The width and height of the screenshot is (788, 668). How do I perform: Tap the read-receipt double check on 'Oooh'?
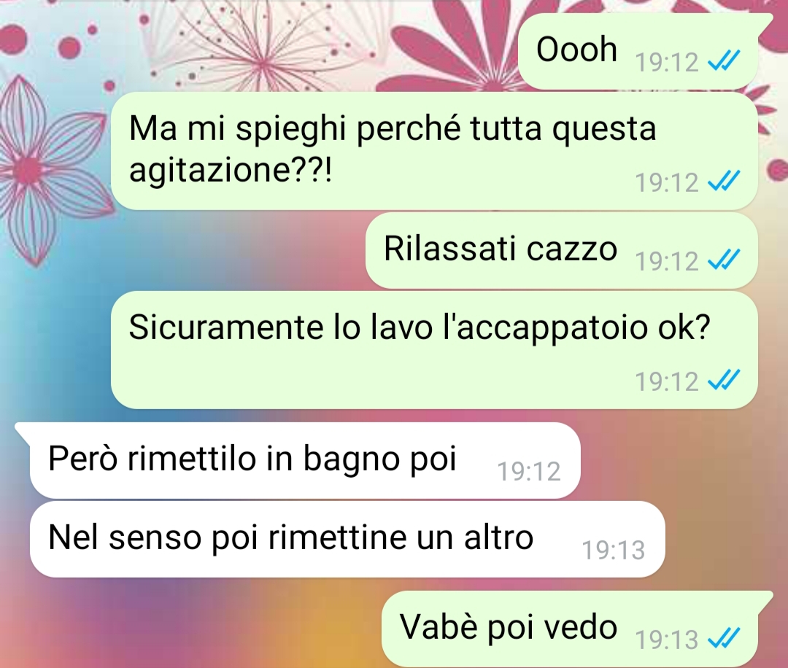pos(723,61)
